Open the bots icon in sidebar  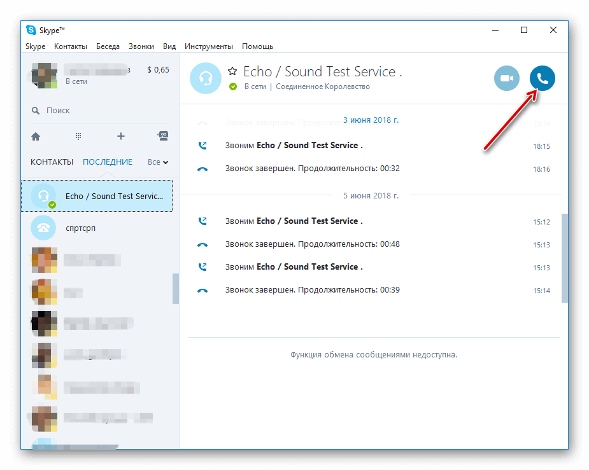click(x=162, y=136)
